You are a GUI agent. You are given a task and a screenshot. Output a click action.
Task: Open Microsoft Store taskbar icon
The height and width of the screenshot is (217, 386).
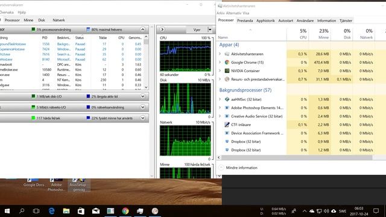(x=81, y=211)
